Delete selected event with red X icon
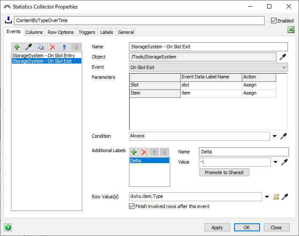Image resolution: width=299 pixels, height=236 pixels. click(x=53, y=47)
